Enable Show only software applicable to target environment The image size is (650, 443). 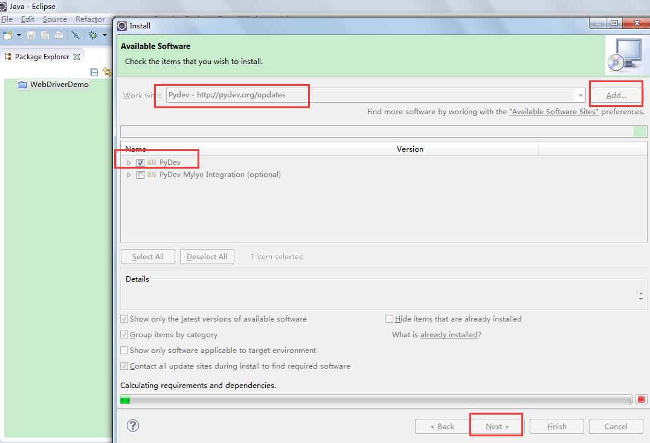click(124, 350)
